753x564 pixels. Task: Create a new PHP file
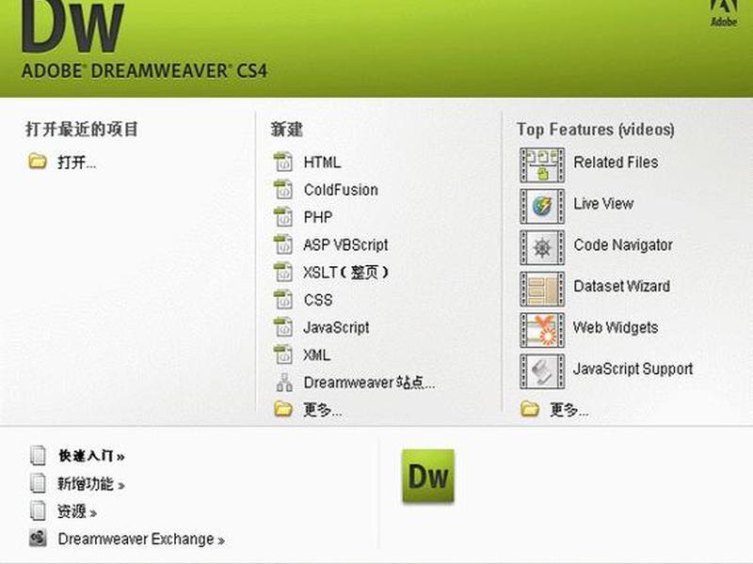(318, 217)
